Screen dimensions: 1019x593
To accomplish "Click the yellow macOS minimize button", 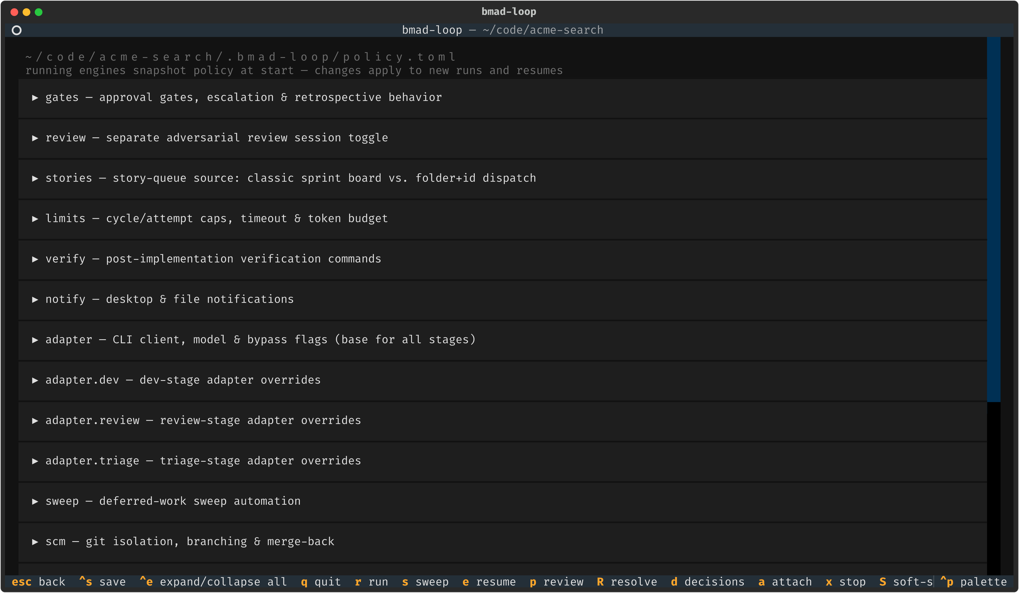I will click(27, 12).
